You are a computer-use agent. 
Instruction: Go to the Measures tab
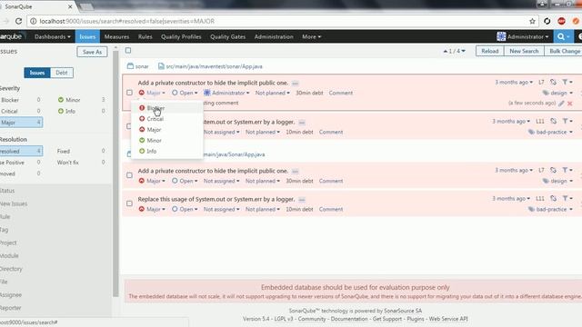click(116, 36)
